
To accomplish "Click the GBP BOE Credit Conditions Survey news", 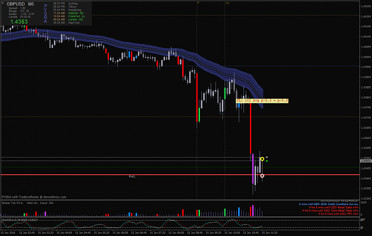I will coord(329,204).
